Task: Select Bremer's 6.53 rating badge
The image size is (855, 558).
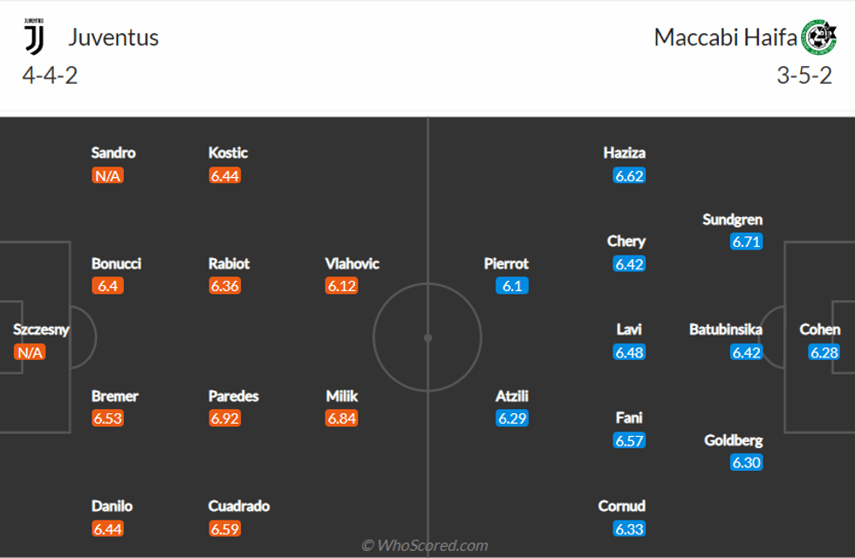Action: pyautogui.click(x=108, y=418)
